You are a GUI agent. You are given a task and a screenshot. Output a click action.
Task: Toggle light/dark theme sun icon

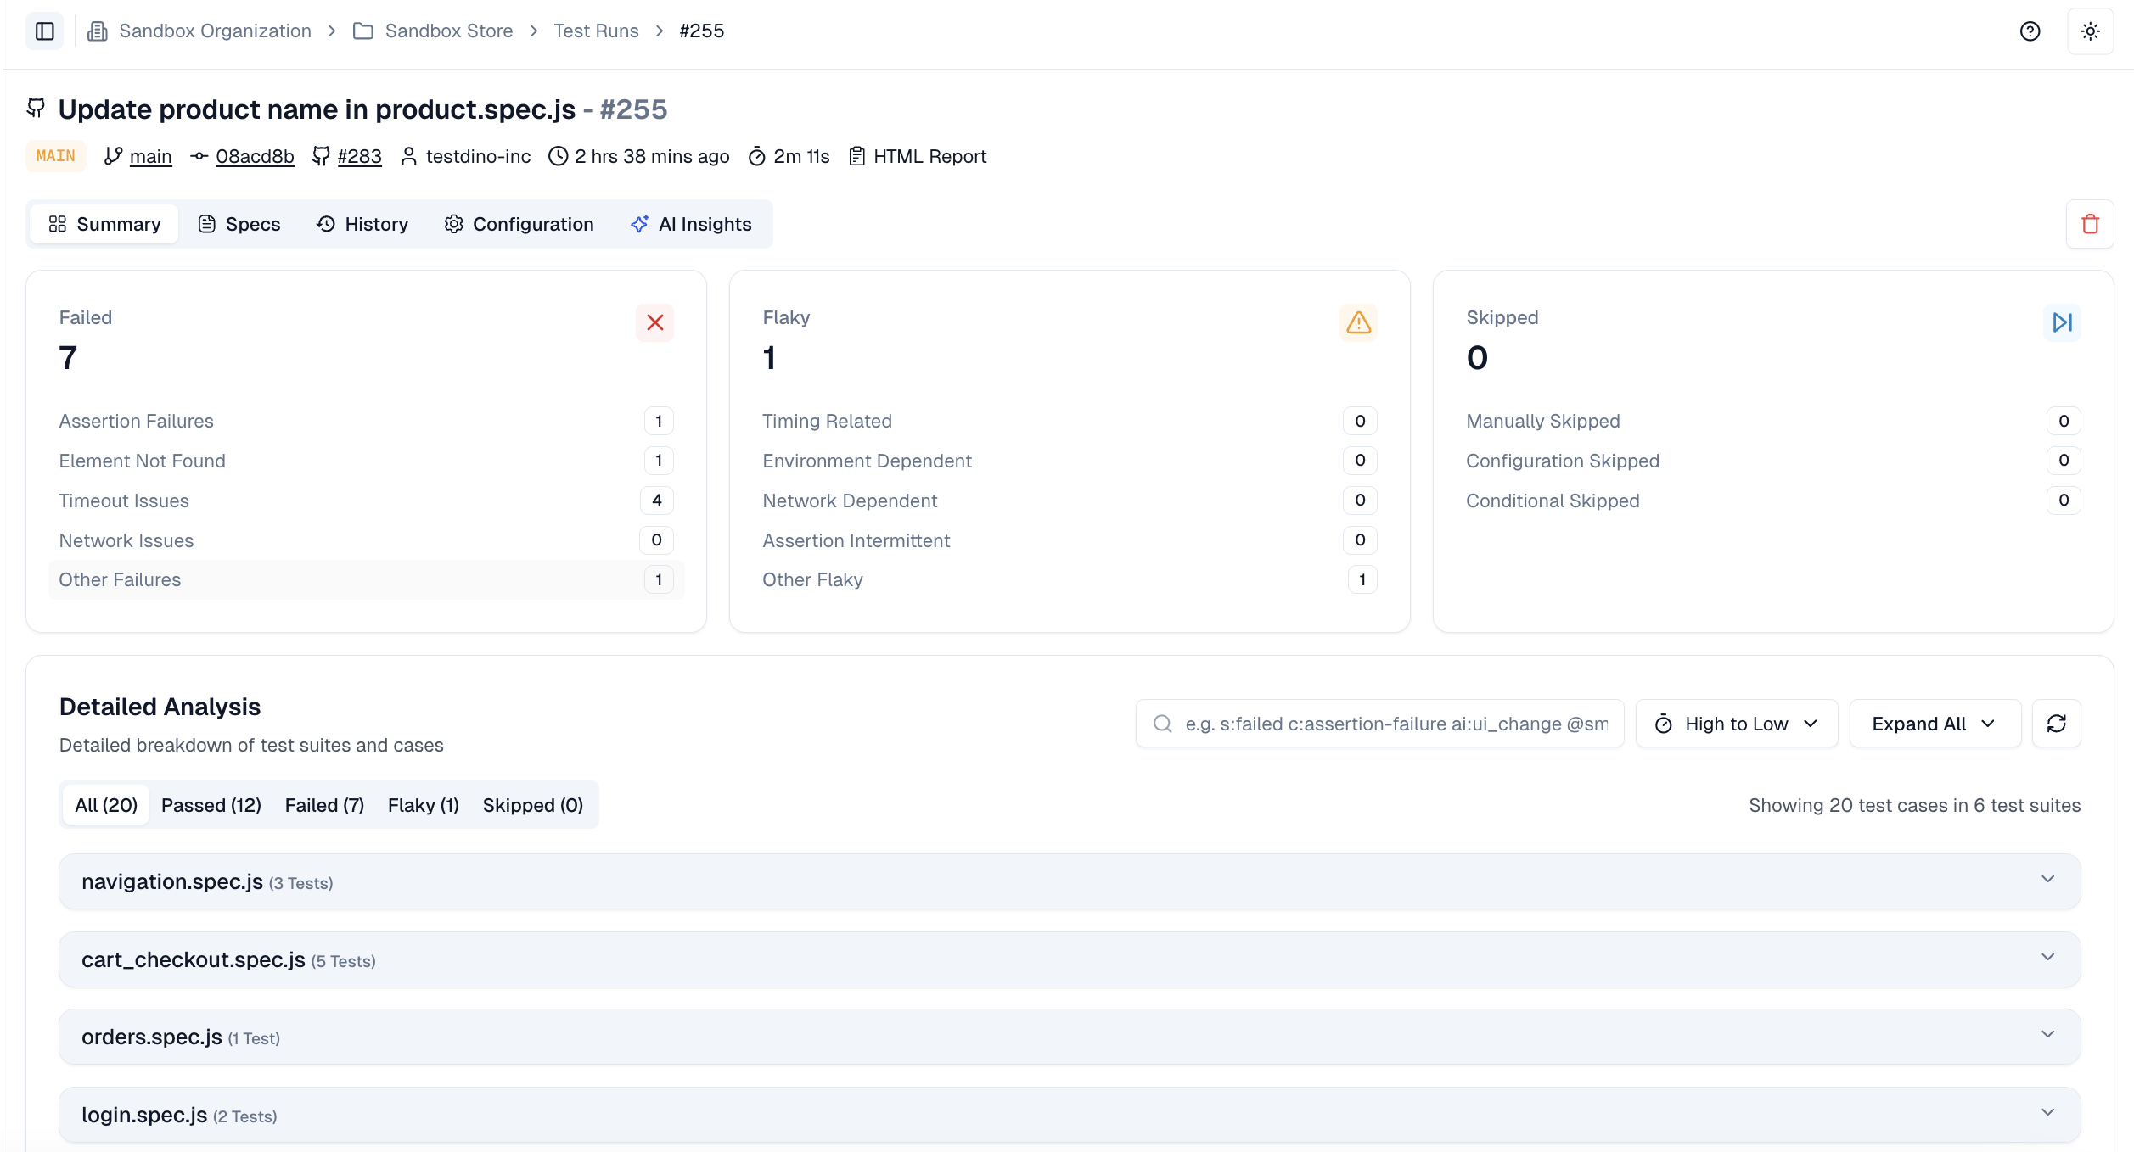click(x=2090, y=31)
